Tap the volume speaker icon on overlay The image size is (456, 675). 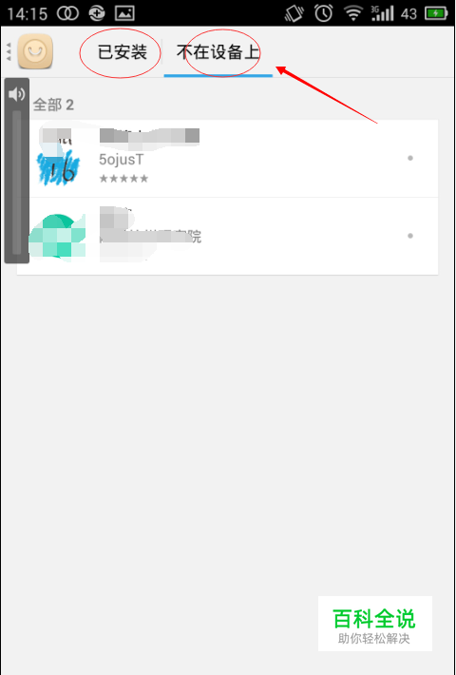click(x=16, y=94)
